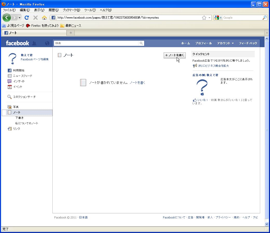Viewport: 270px width, 233px height.
Task: Click the question mark ad preview image
Action: pos(202,87)
